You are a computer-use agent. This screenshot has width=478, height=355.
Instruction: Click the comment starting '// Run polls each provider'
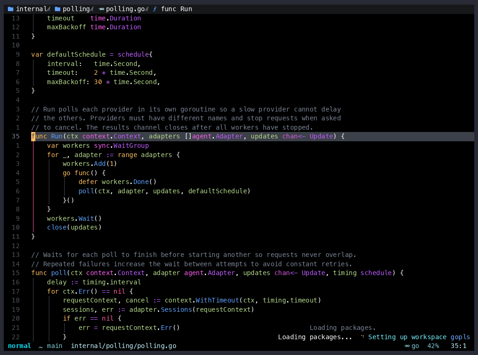coord(186,109)
